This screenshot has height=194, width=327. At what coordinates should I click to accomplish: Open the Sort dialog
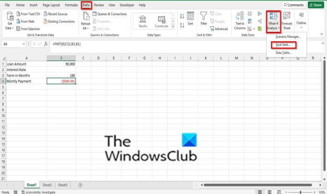[191, 19]
